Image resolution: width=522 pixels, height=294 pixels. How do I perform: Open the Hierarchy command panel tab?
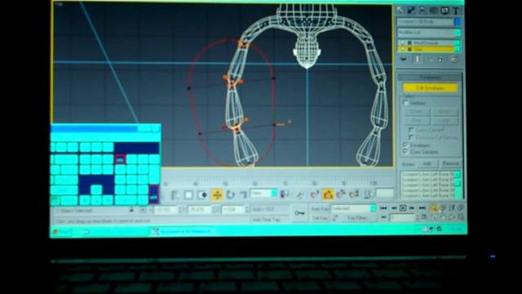click(422, 11)
